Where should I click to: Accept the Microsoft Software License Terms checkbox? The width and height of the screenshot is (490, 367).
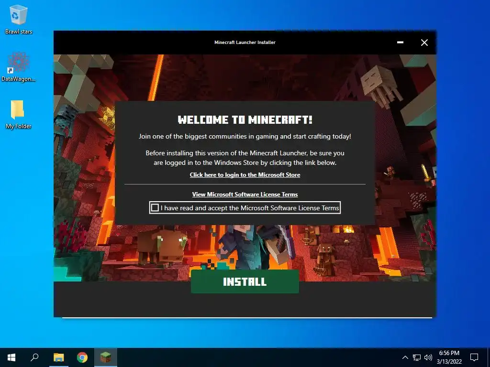point(155,207)
